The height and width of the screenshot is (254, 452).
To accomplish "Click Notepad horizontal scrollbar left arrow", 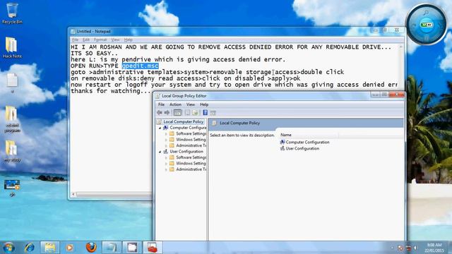I will point(73,195).
